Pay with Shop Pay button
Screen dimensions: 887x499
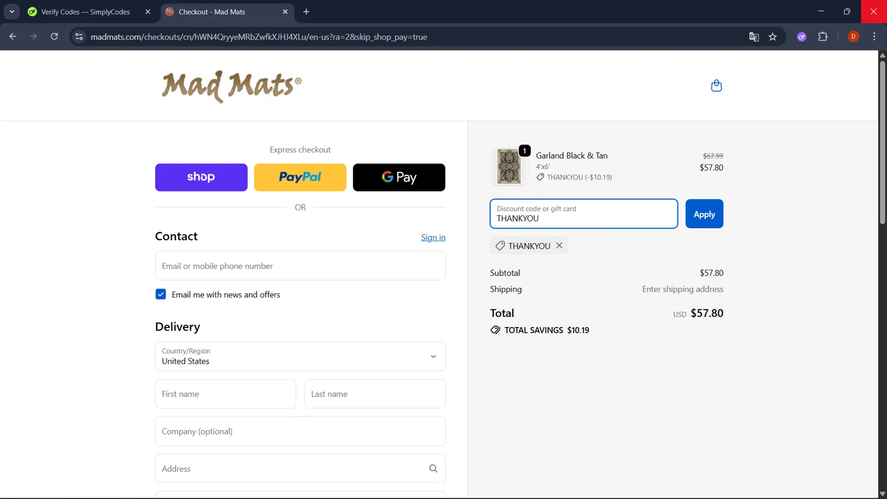(x=201, y=177)
